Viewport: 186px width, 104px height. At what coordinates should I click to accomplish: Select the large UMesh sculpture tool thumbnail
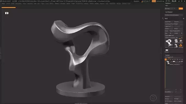click(169, 43)
